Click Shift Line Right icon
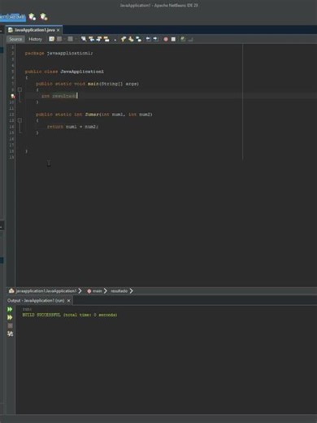Screen dimensions: 317x423 (x=156, y=39)
